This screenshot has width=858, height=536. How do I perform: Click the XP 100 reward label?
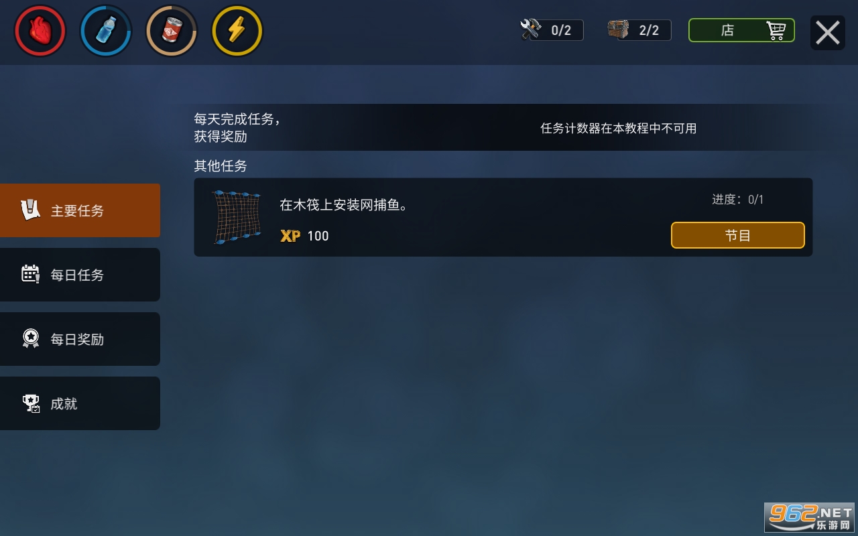[304, 236]
